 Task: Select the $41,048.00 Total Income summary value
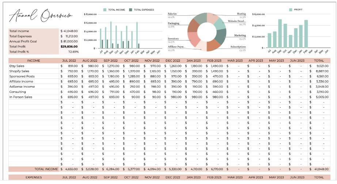[69, 31]
